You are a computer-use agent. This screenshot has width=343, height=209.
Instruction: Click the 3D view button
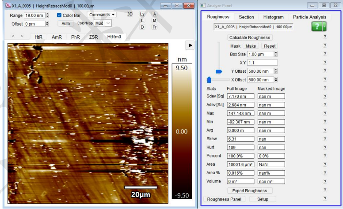130,14
